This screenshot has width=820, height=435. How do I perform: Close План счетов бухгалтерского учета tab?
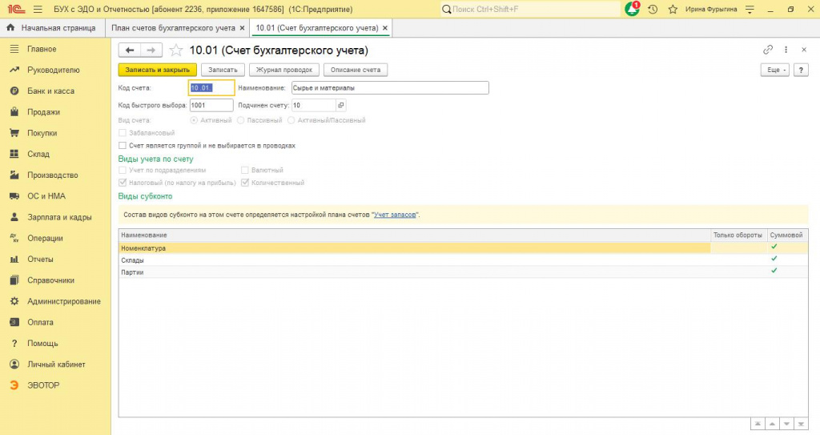tap(242, 28)
